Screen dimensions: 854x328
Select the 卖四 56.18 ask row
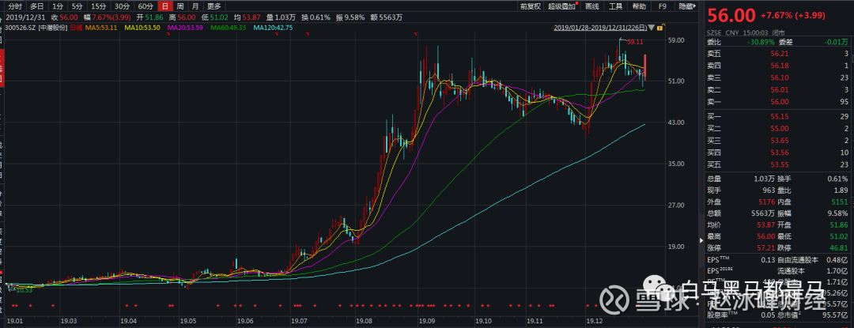[778, 66]
